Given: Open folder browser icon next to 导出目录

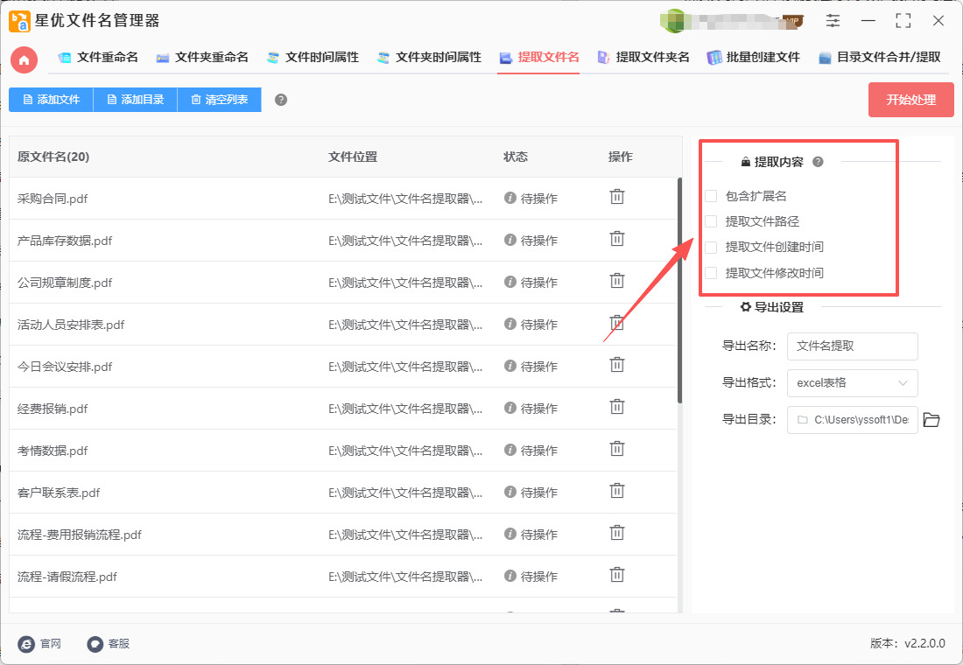Looking at the screenshot, I should click(931, 420).
